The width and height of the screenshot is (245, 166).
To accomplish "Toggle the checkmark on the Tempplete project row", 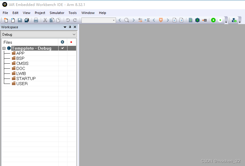I will (63, 48).
